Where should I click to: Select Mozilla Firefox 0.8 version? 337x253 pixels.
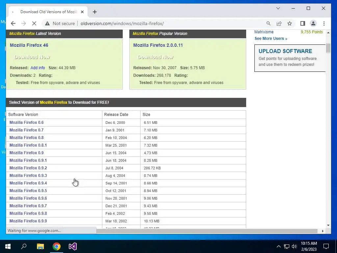(26, 137)
